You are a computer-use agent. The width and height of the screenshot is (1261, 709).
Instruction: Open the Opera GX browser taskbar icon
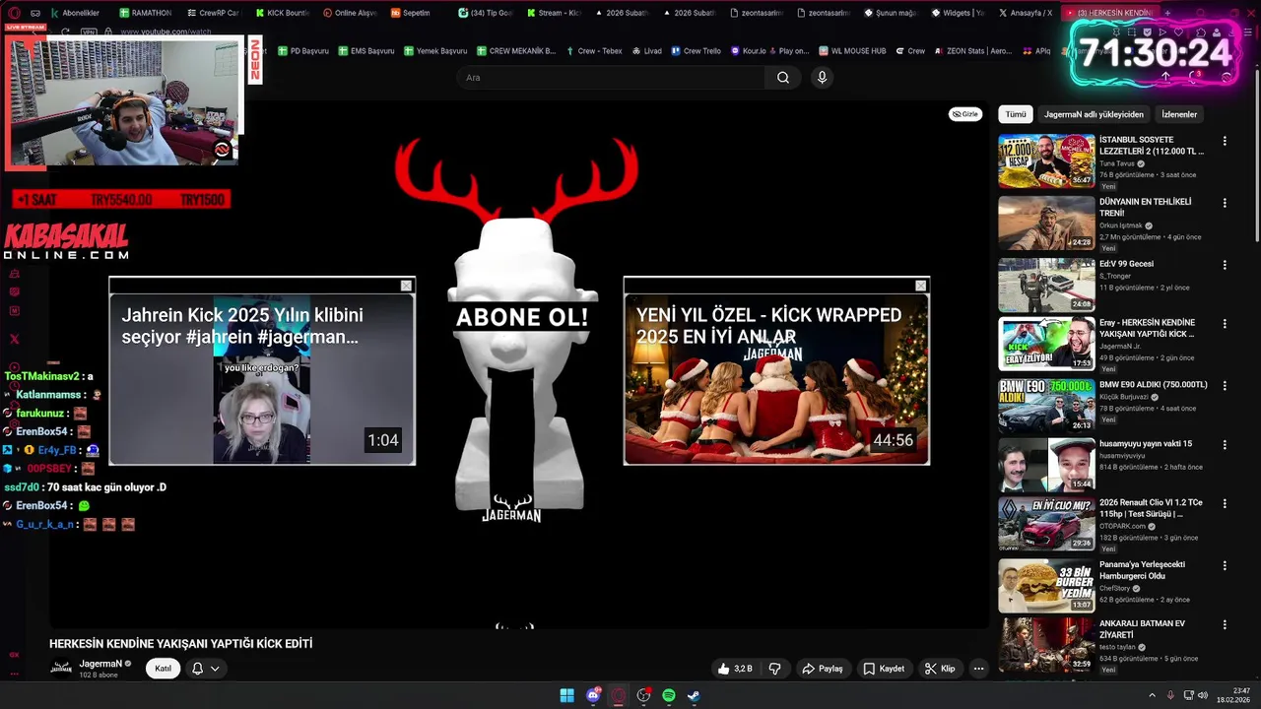[619, 695]
